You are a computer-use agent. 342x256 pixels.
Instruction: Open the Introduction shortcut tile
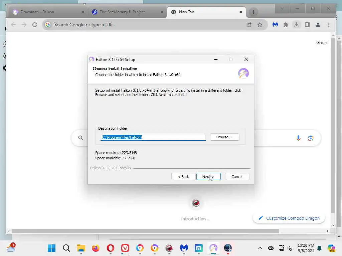(196, 209)
